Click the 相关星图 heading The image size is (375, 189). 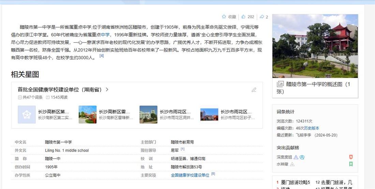click(x=25, y=74)
